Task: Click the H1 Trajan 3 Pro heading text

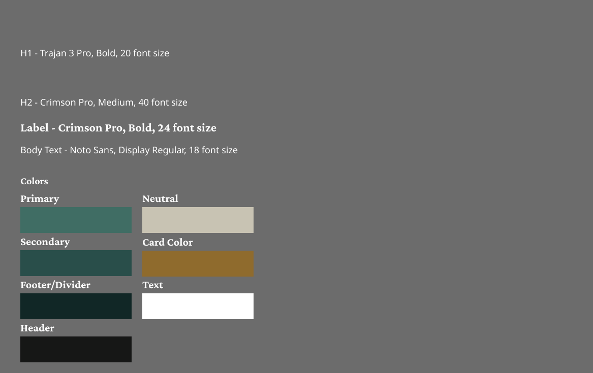Action: coord(95,53)
